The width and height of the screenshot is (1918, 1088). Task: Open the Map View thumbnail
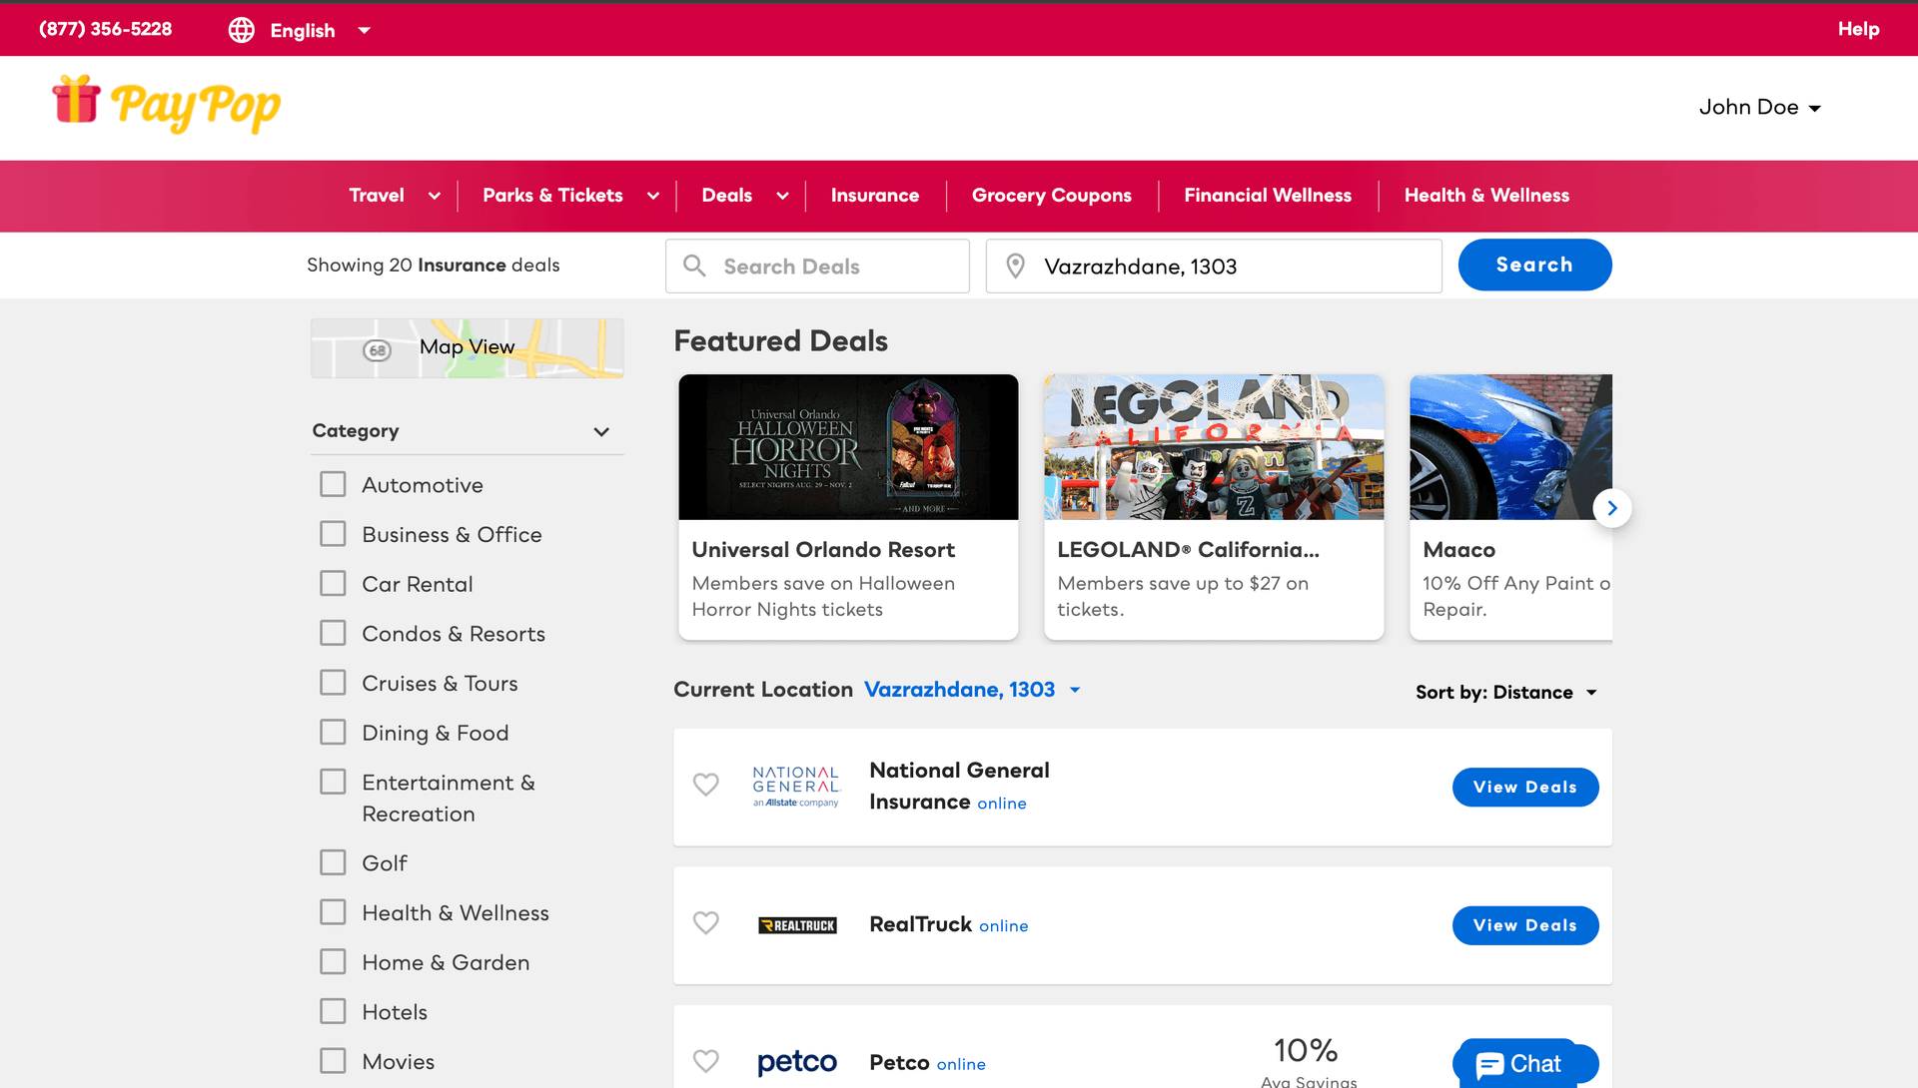click(x=467, y=348)
